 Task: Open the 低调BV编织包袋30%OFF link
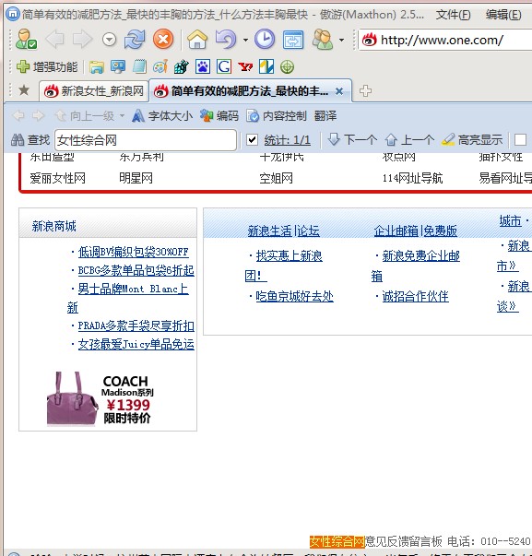point(134,252)
